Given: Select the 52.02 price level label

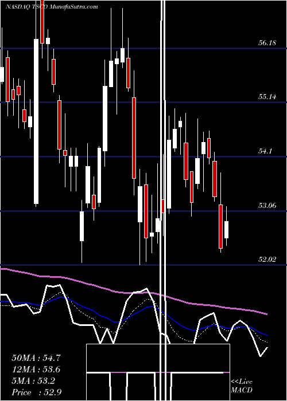Looking at the screenshot, I should pyautogui.click(x=267, y=260).
